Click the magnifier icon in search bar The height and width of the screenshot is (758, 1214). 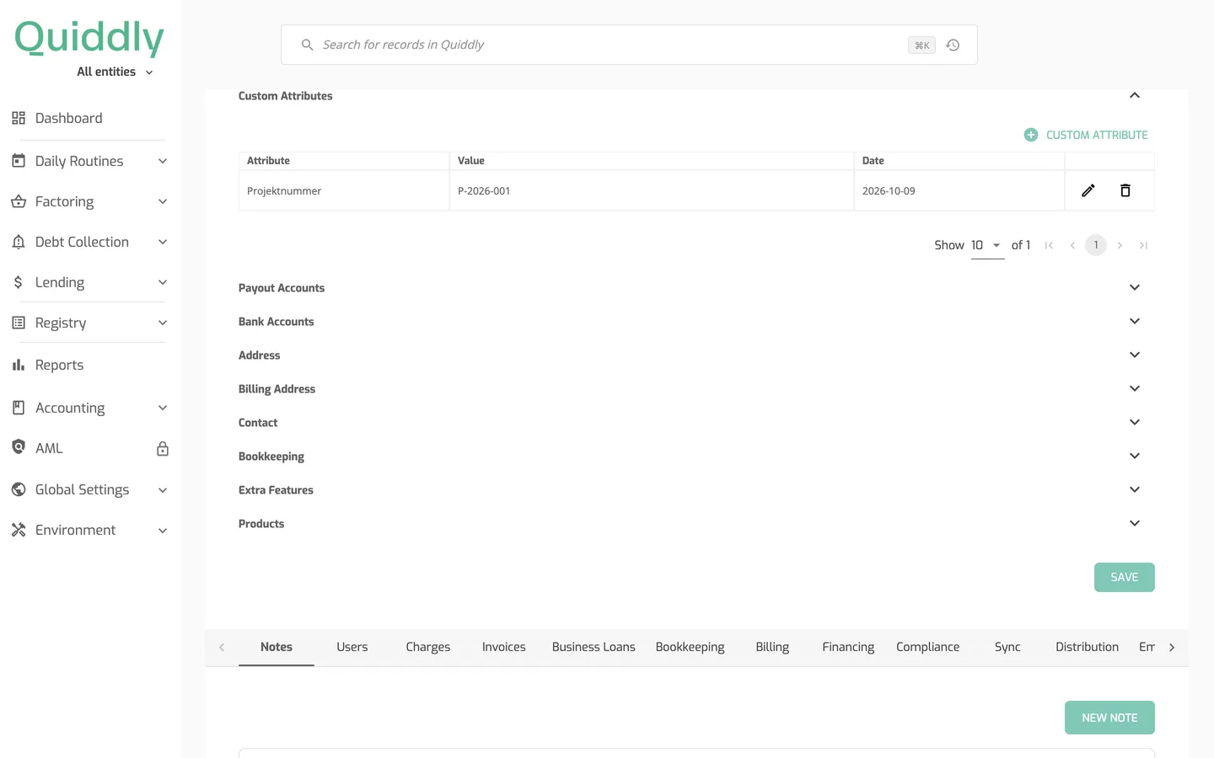(307, 45)
